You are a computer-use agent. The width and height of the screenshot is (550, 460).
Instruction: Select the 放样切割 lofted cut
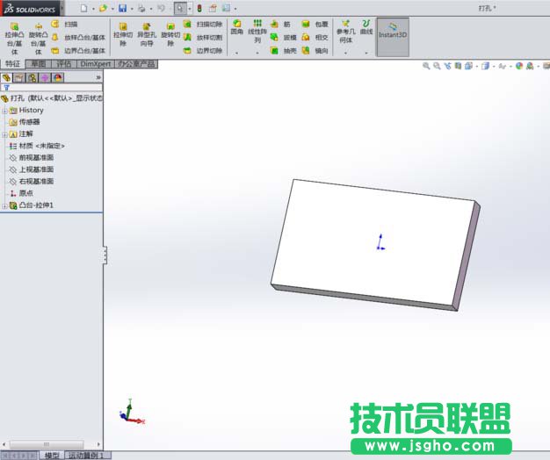click(203, 38)
